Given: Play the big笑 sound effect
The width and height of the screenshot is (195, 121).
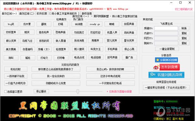Looking at the screenshot, I should click(11, 24).
